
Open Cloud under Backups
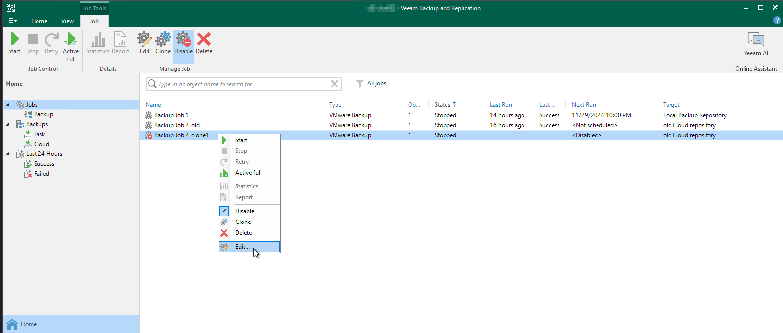[41, 144]
